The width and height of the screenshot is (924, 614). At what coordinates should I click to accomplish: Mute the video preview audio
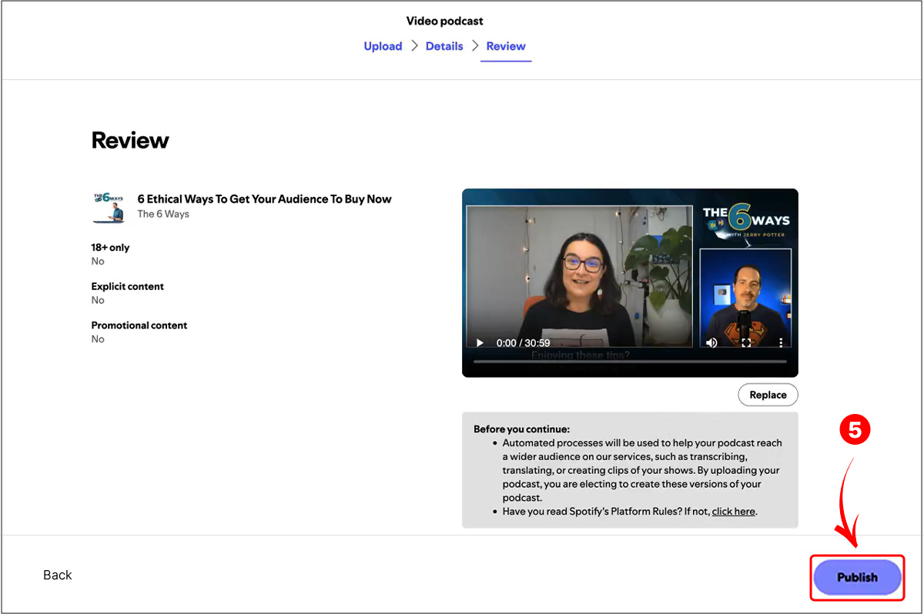(711, 342)
